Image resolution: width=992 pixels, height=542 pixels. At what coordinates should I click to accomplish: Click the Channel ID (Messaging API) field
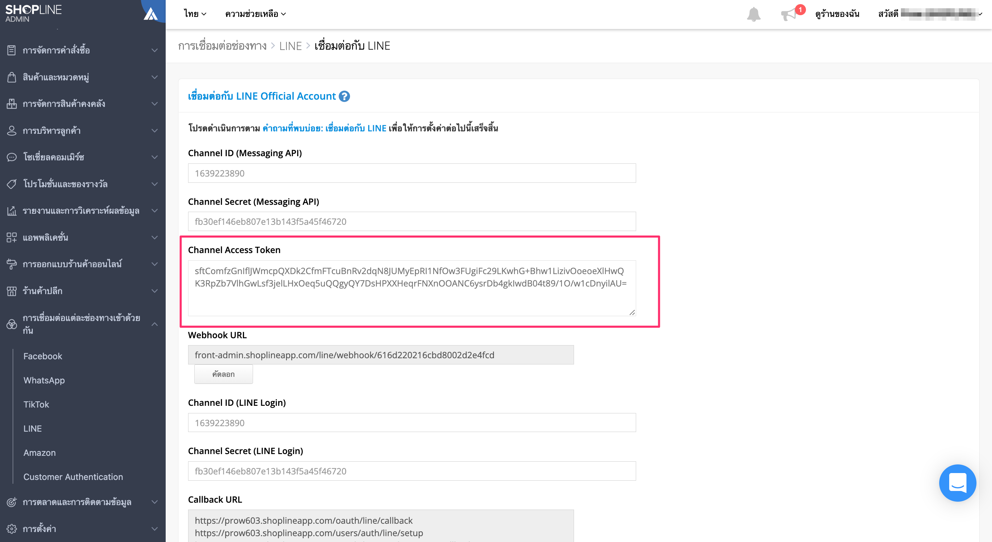pos(412,173)
